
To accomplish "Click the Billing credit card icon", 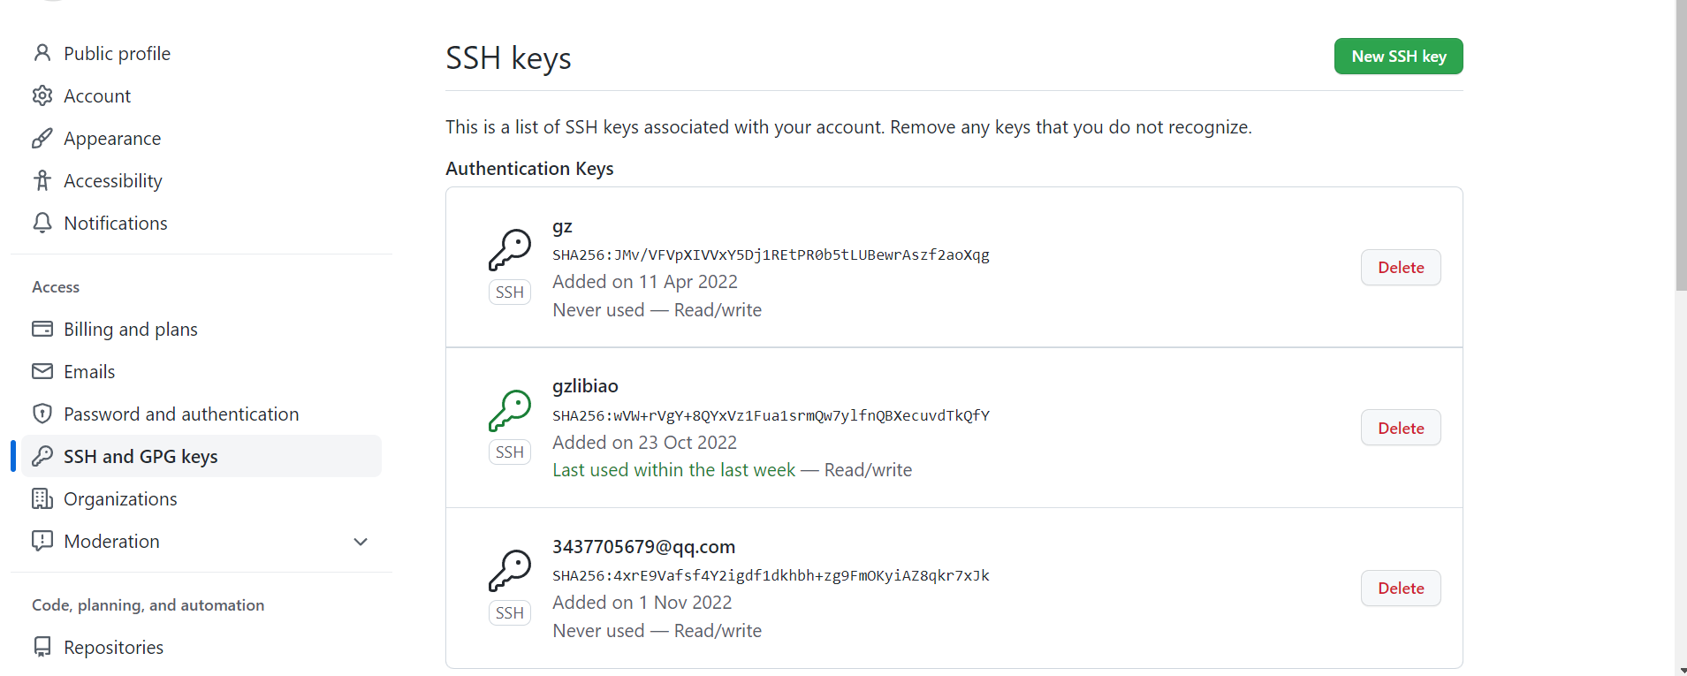I will click(42, 329).
